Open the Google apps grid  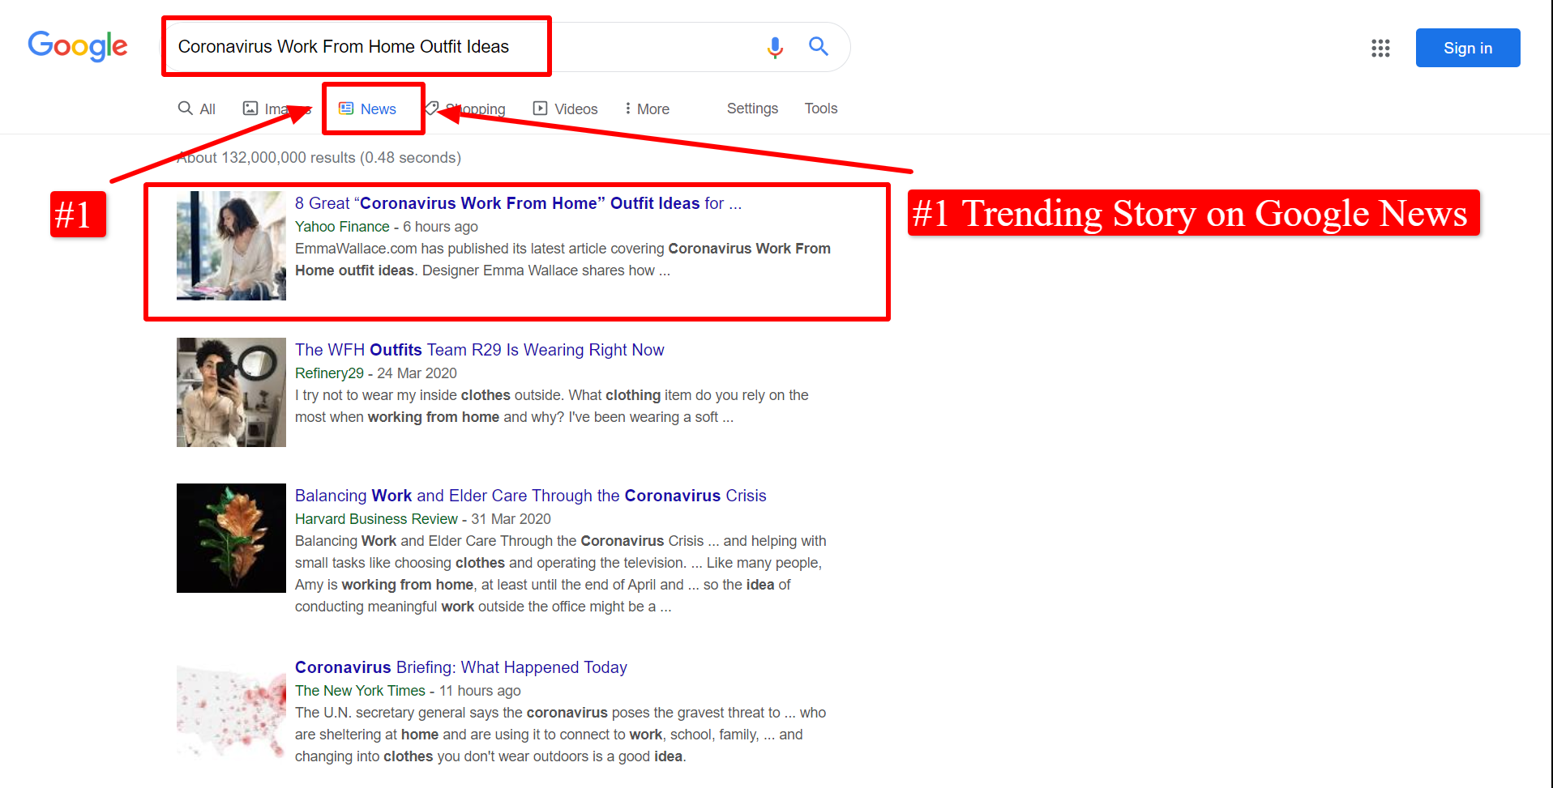click(1380, 49)
